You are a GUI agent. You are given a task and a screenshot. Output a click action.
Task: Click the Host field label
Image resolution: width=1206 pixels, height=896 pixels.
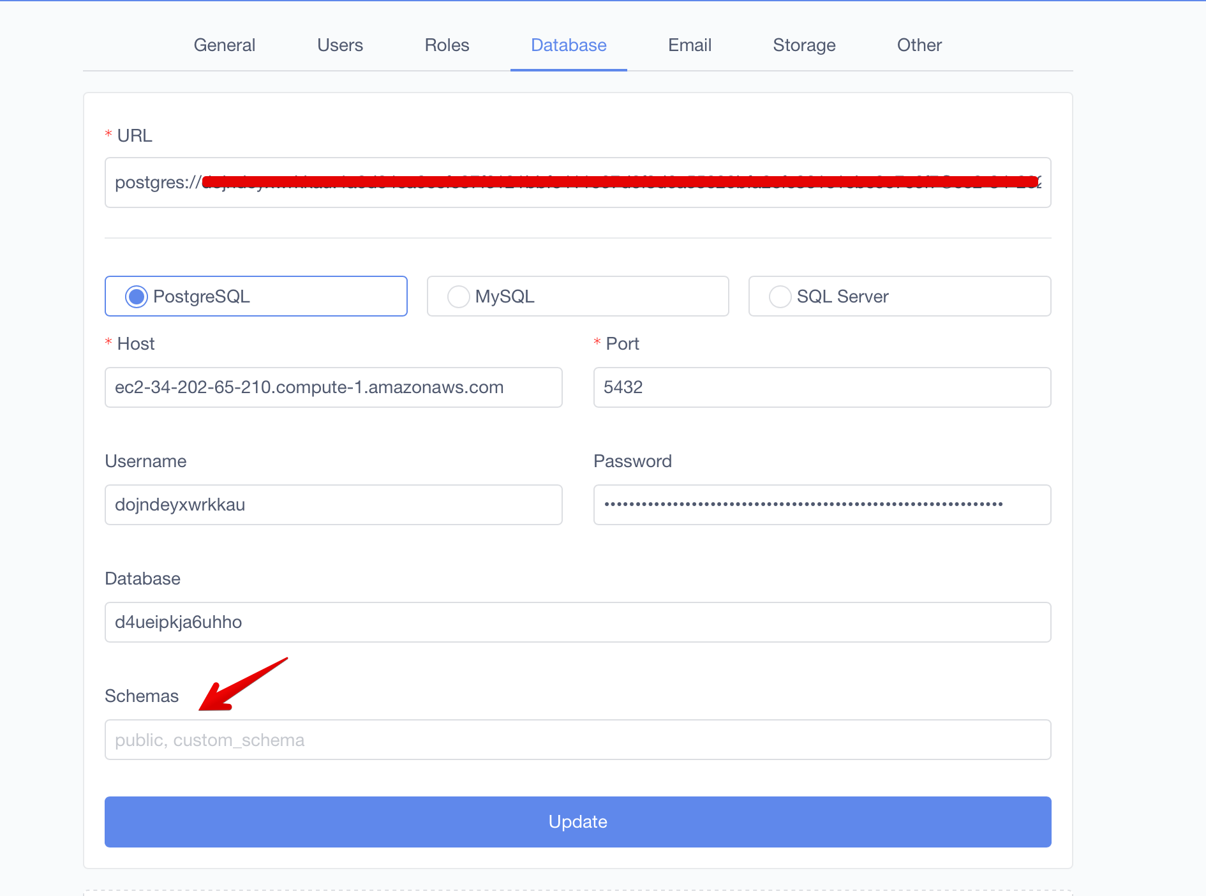(136, 344)
